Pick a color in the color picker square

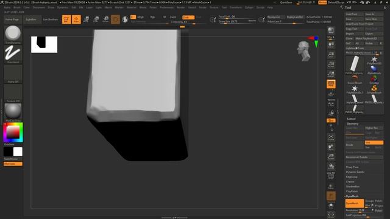click(x=13, y=132)
